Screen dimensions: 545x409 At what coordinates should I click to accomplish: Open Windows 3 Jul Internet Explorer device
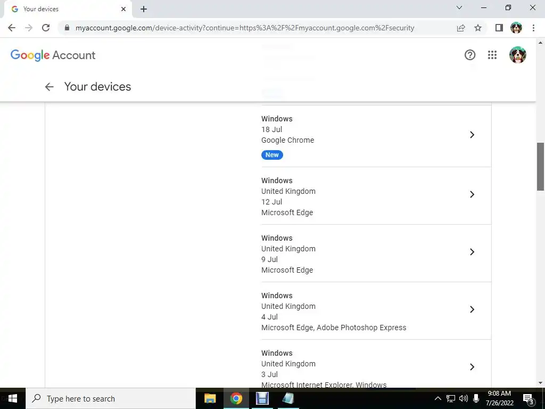(376, 364)
